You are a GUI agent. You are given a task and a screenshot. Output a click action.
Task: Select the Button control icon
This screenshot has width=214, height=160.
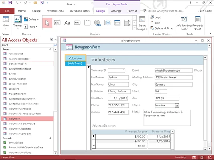77,23
